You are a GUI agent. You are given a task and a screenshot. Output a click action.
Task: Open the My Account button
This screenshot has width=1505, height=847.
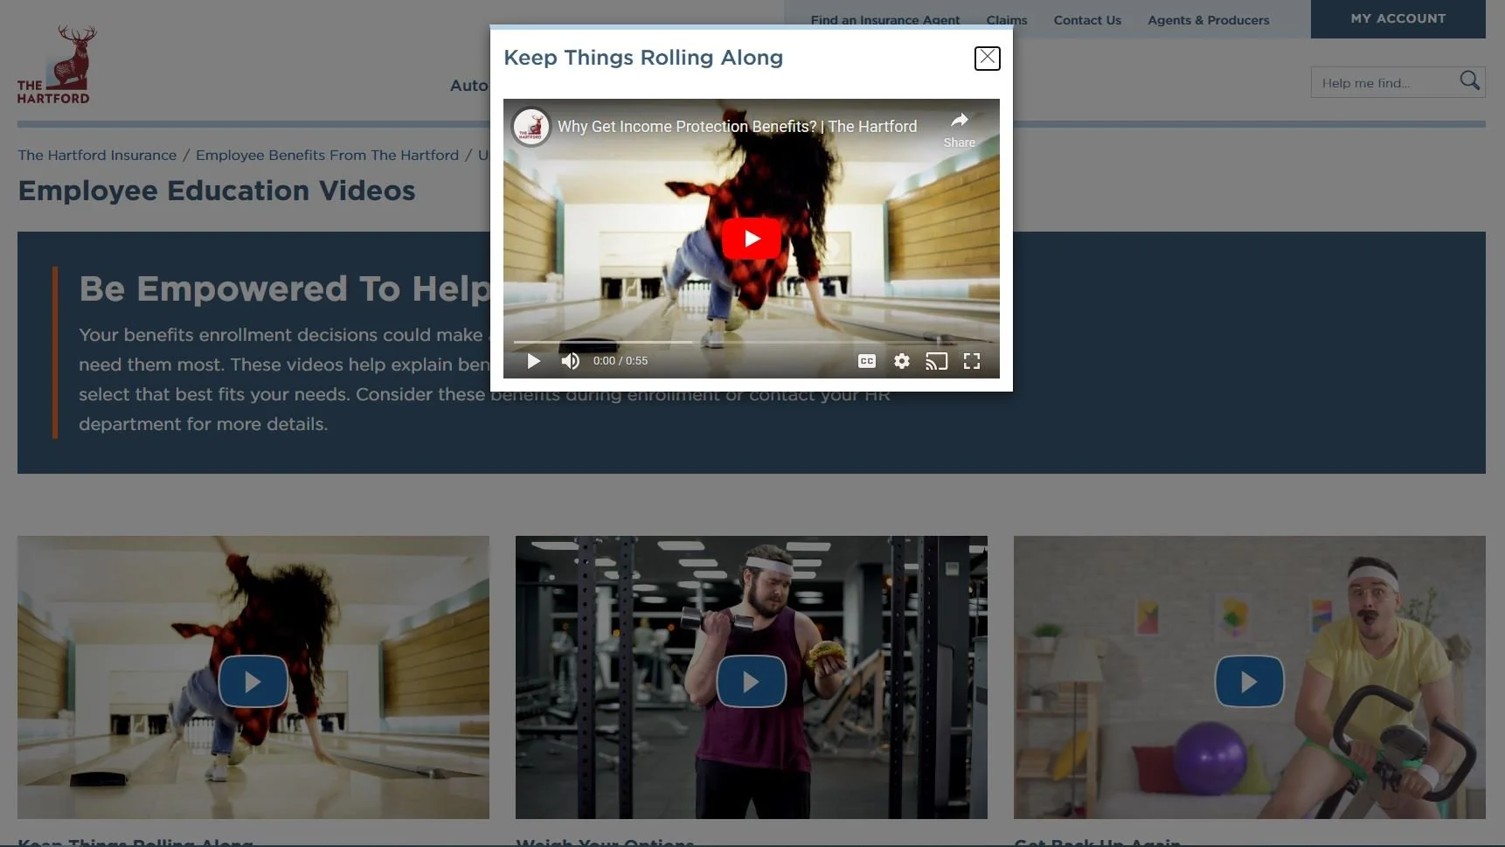click(x=1397, y=18)
